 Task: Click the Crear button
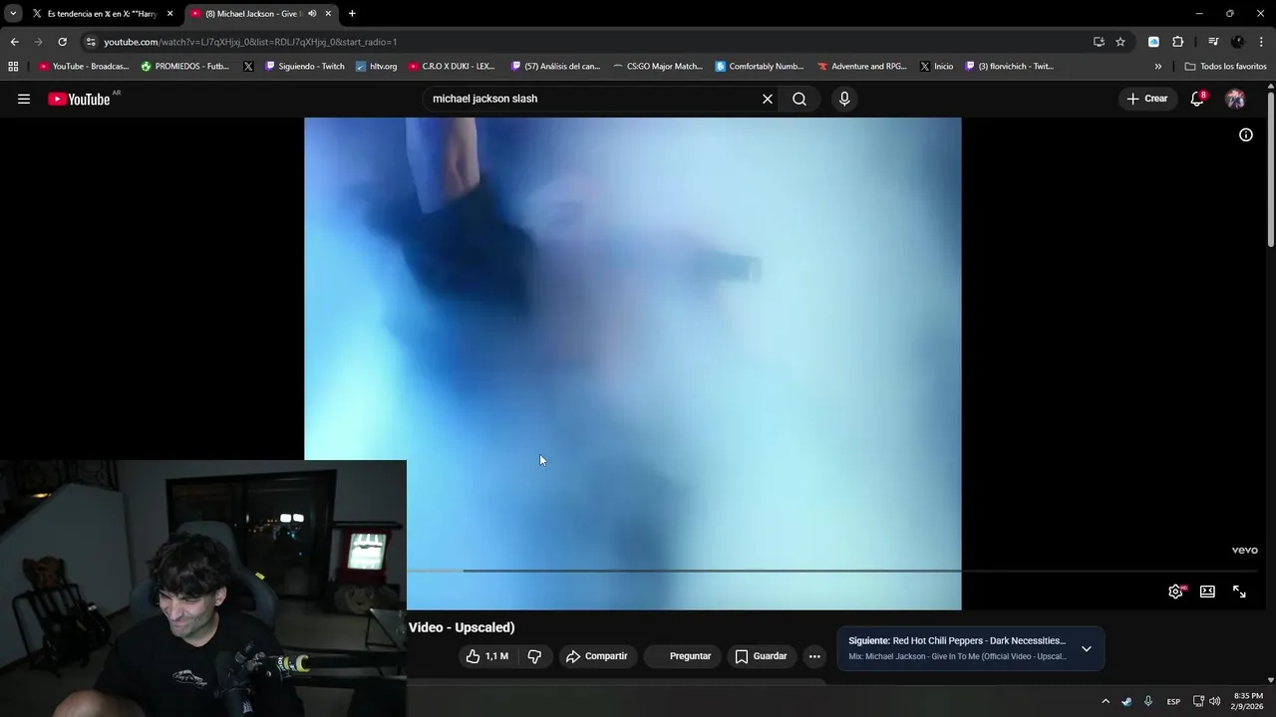1146,99
